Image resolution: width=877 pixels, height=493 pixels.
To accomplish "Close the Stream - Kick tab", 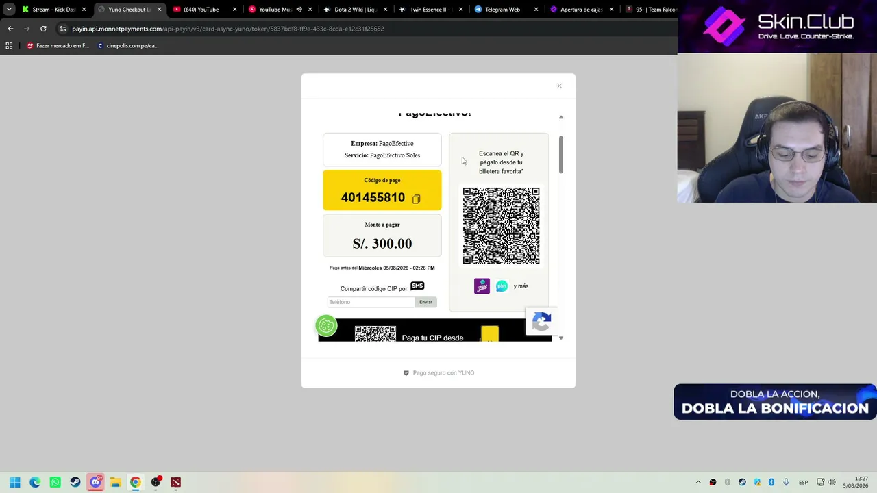I will (x=84, y=10).
